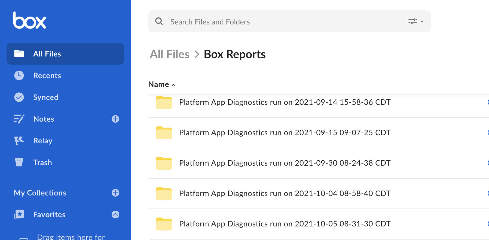Click My Collections heading
This screenshot has height=240, width=489.
(40, 193)
